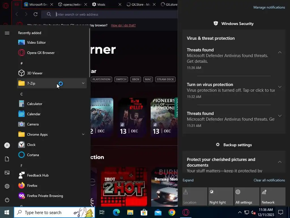Launch Opera GX Browser from Start menu

pos(52,53)
